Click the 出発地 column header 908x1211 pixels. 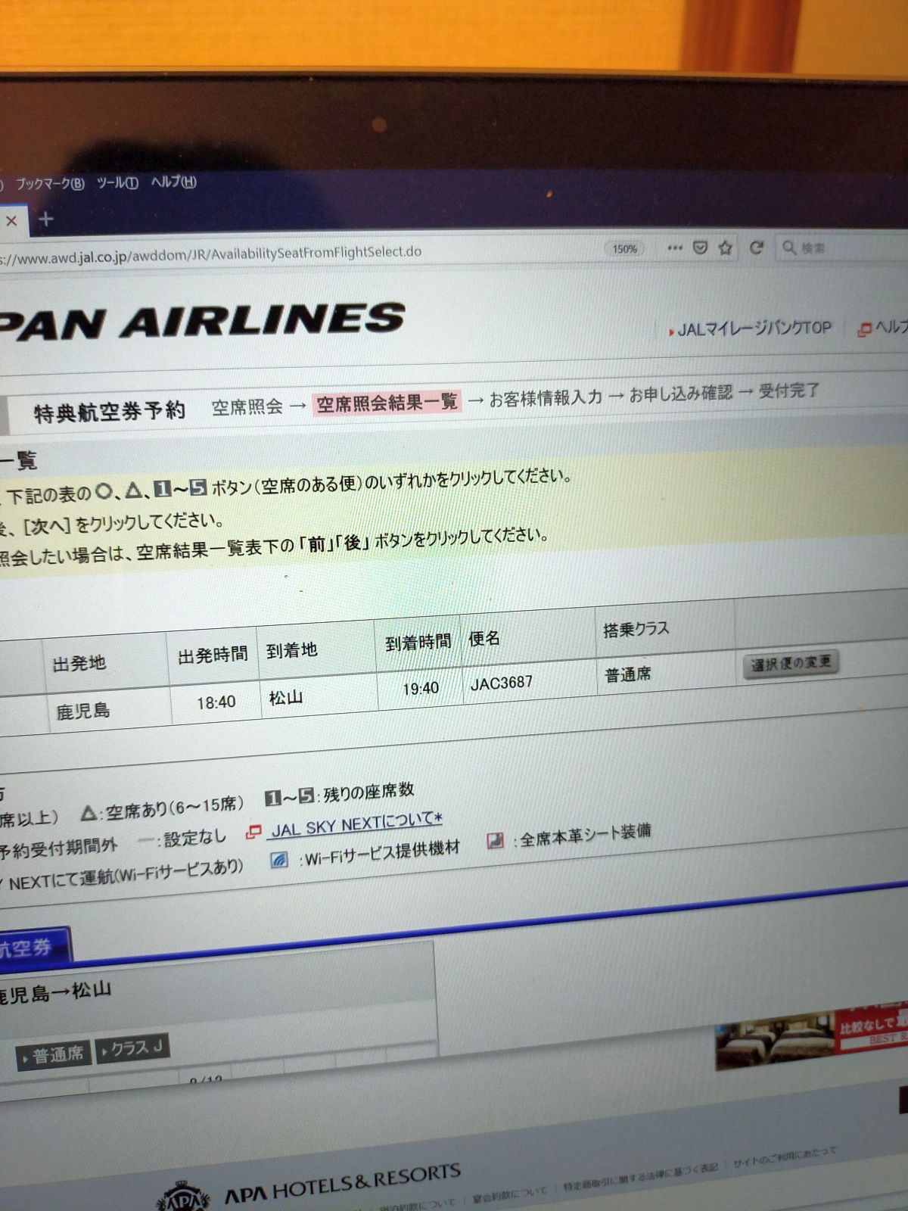click(x=79, y=664)
